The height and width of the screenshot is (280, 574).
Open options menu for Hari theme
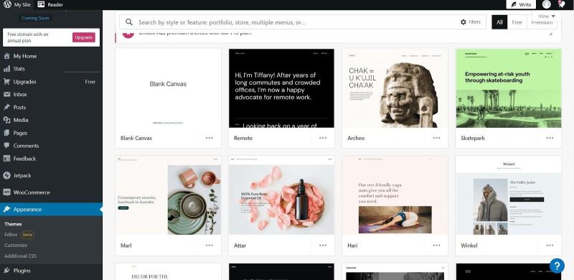[x=436, y=246]
